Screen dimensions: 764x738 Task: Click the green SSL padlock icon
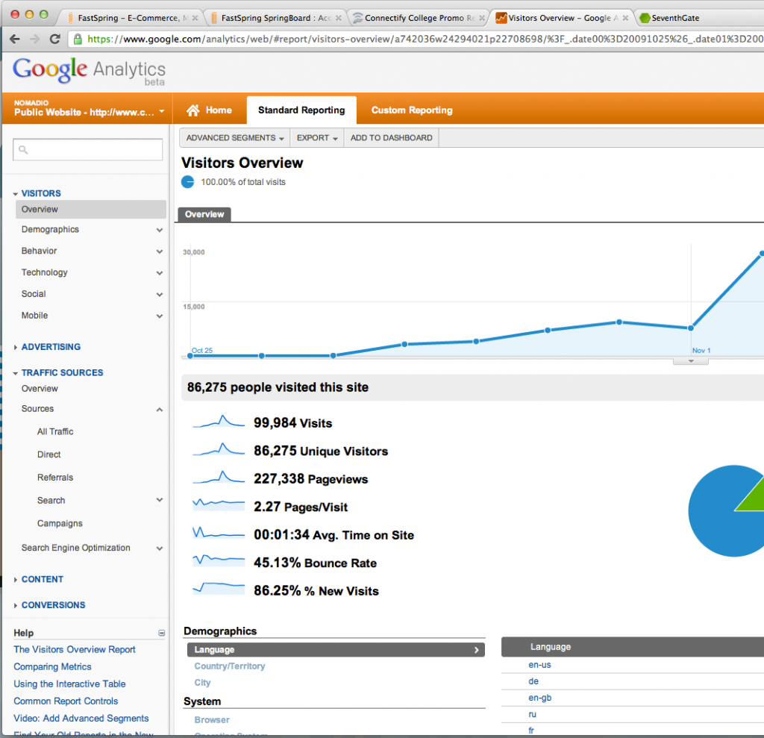coord(78,39)
